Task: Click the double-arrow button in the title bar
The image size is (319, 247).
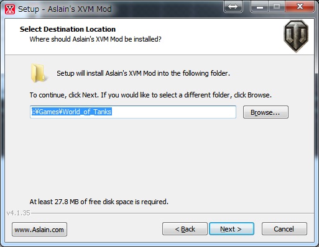Action: (x=233, y=7)
